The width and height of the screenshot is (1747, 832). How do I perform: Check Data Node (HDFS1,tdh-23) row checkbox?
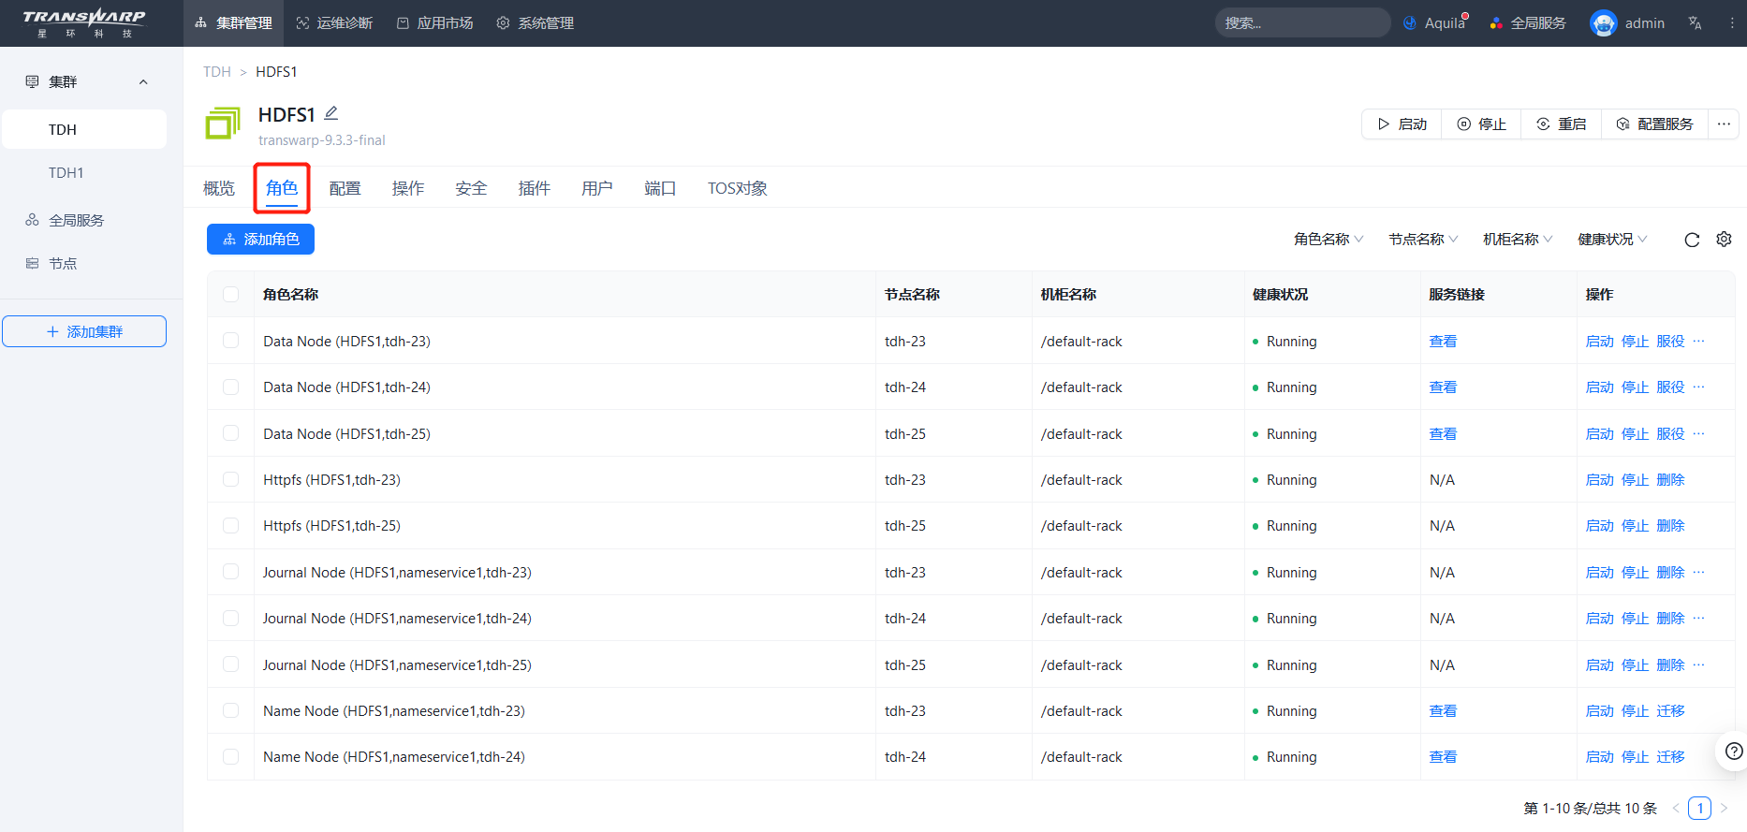tap(230, 341)
